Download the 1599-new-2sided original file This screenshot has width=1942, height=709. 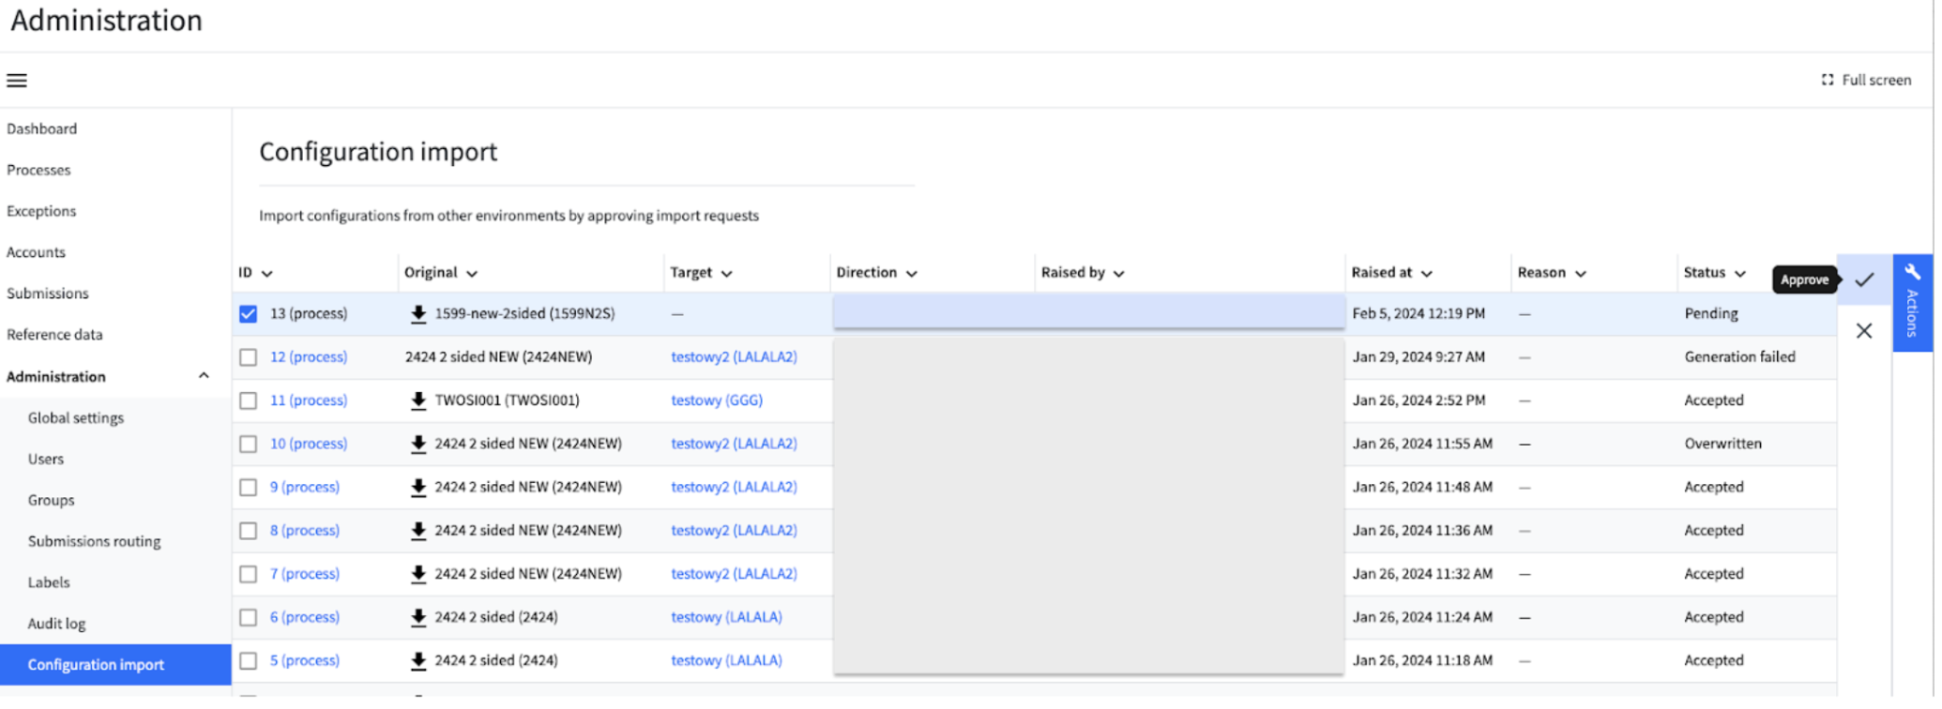coord(418,314)
